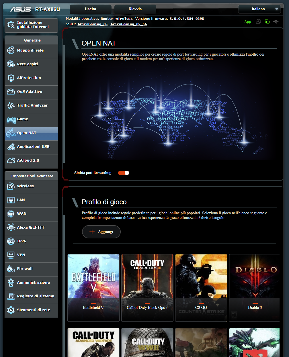Image resolution: width=289 pixels, height=357 pixels.
Task: Click the connected clients users icon
Action: coord(258,22)
